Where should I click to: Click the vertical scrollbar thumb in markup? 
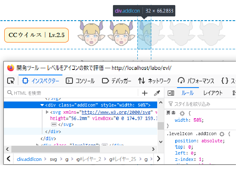[161, 126]
